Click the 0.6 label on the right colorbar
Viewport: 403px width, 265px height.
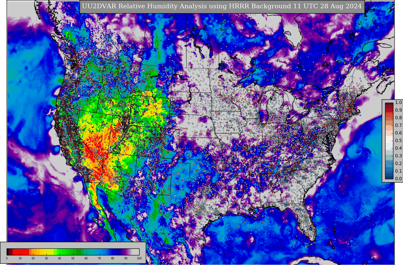(x=398, y=133)
